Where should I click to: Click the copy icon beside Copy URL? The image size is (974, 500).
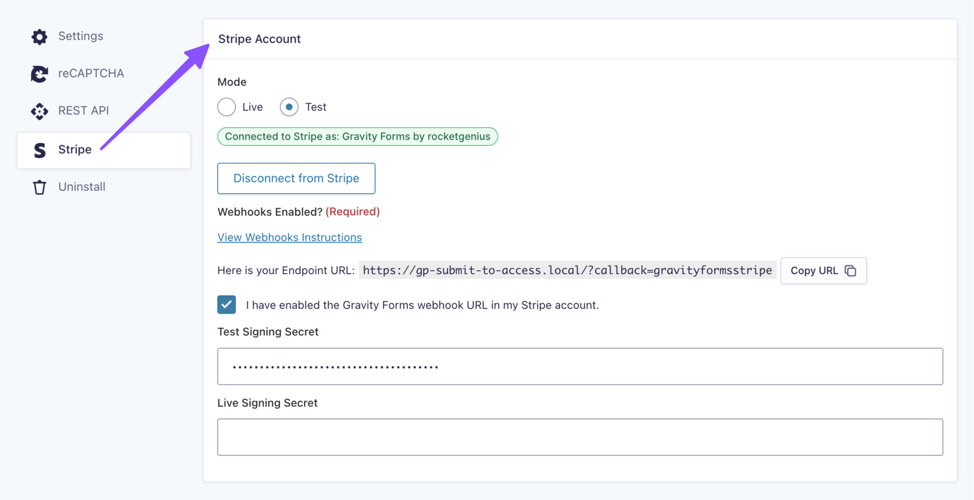tap(850, 271)
